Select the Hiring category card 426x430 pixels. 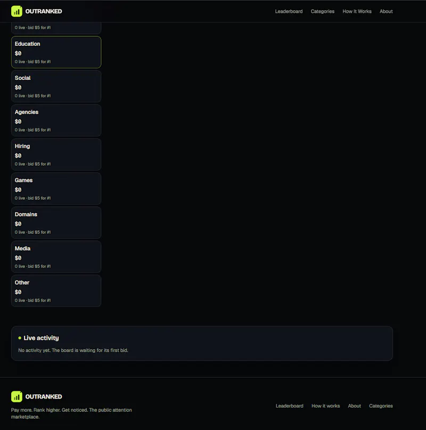(x=56, y=155)
